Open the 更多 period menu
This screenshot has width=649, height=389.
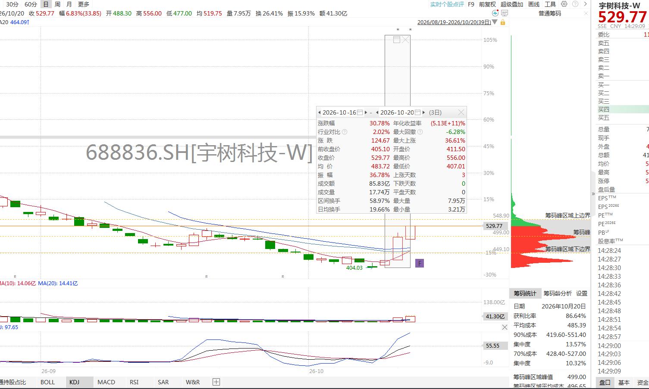[x=84, y=4]
